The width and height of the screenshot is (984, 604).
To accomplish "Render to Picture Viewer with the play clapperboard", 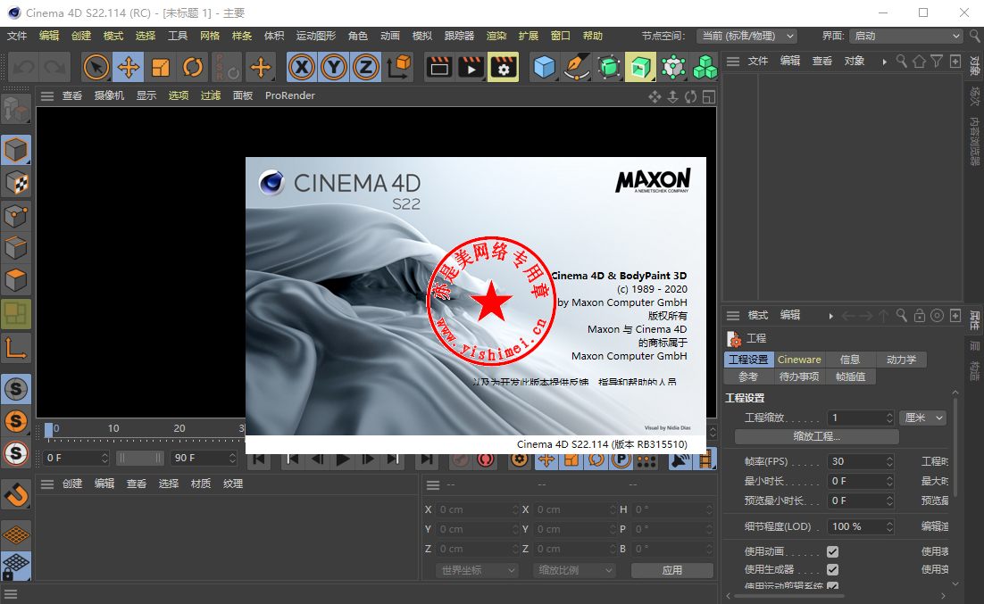I will [471, 67].
